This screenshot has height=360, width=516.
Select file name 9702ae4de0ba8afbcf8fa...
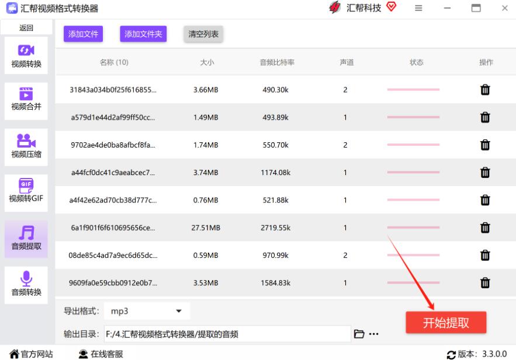(113, 145)
